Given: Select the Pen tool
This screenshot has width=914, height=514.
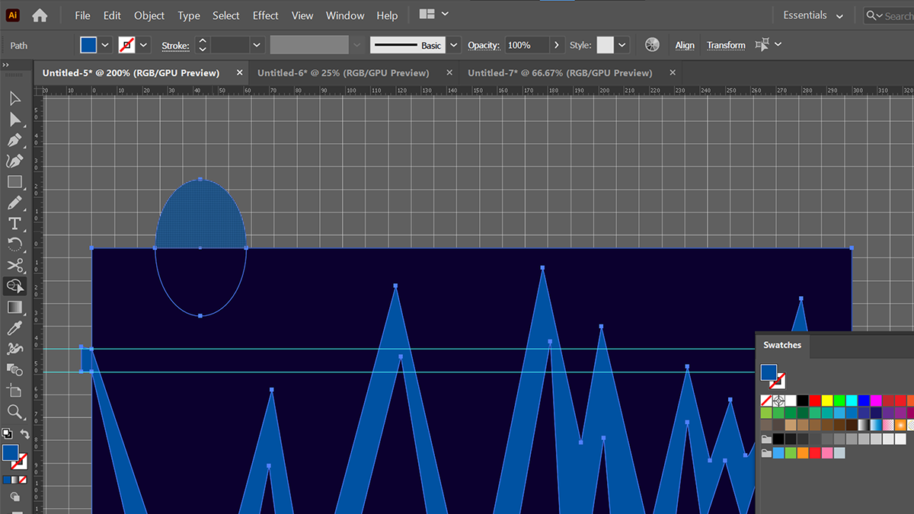Looking at the screenshot, I should coord(14,140).
